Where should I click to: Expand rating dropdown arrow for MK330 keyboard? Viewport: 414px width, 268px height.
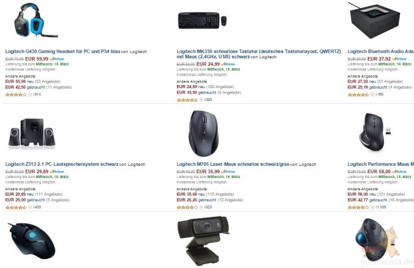[201, 100]
